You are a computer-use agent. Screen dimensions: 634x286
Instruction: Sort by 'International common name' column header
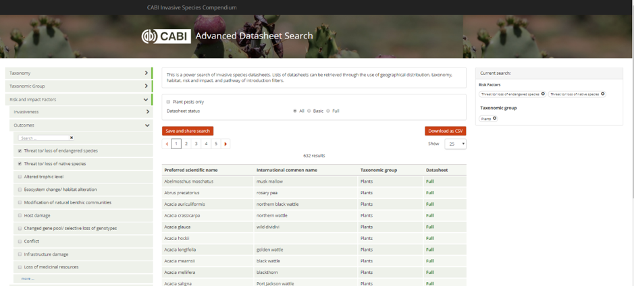pyautogui.click(x=287, y=170)
